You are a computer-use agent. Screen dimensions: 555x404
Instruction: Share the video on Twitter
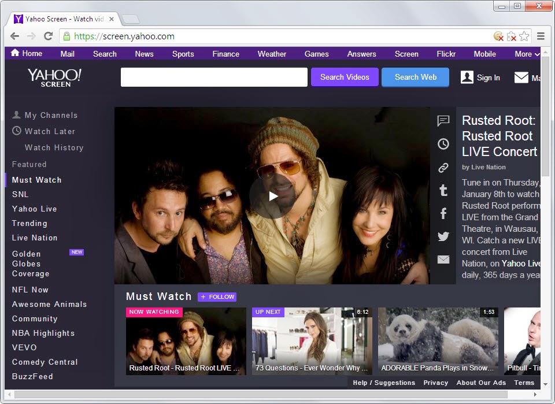click(443, 236)
